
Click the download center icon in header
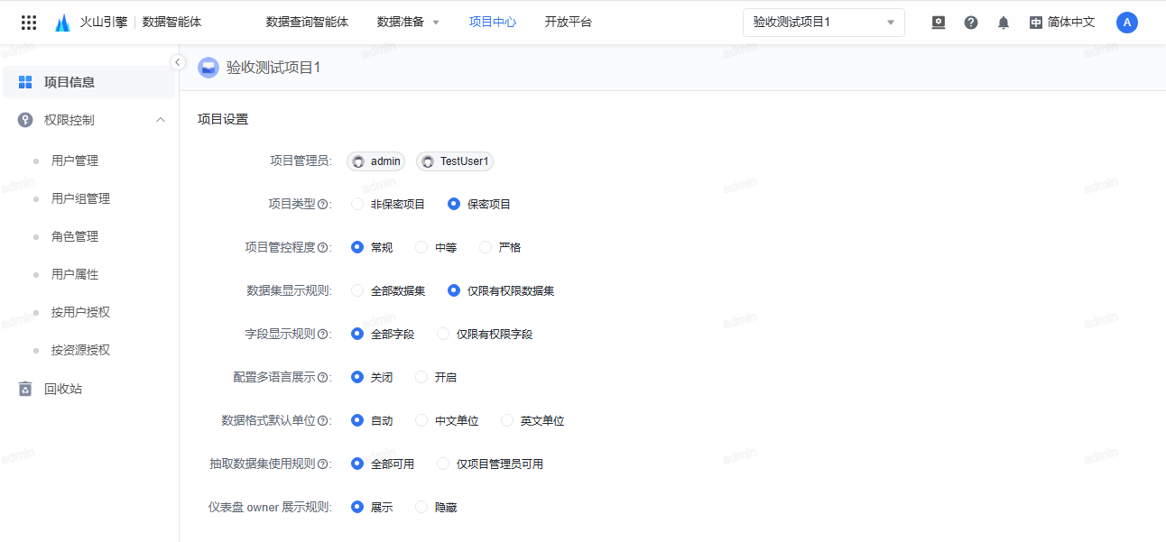coord(938,23)
